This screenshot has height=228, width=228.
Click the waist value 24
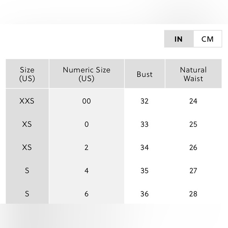[x=193, y=101]
